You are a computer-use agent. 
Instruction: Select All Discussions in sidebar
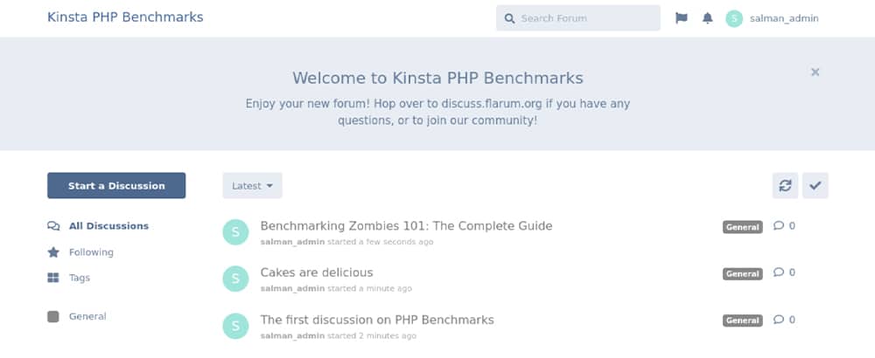pos(108,226)
